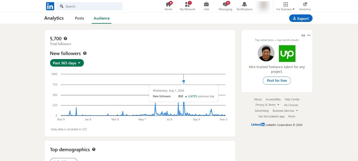358x161 pixels.
Task: Open the Advertise target icon
Action: 305,4
